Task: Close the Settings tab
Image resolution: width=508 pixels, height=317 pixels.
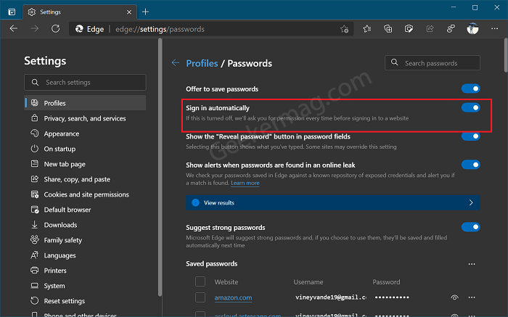Action: coord(129,12)
